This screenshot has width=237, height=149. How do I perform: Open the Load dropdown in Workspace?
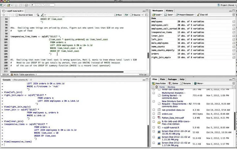pos(157,15)
